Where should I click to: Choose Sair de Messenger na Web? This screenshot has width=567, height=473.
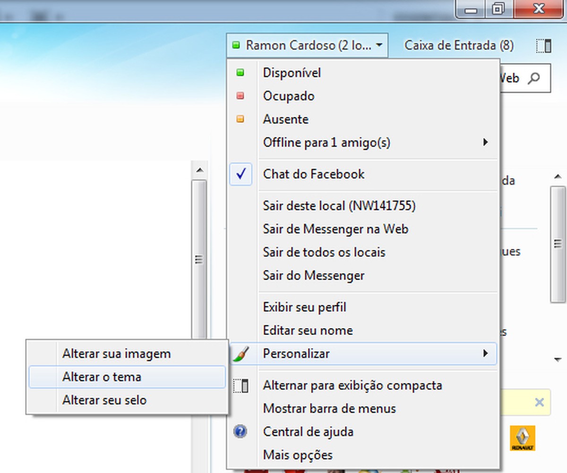pyautogui.click(x=363, y=229)
